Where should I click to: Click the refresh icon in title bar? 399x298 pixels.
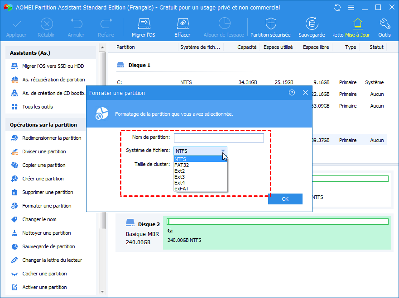(x=337, y=8)
